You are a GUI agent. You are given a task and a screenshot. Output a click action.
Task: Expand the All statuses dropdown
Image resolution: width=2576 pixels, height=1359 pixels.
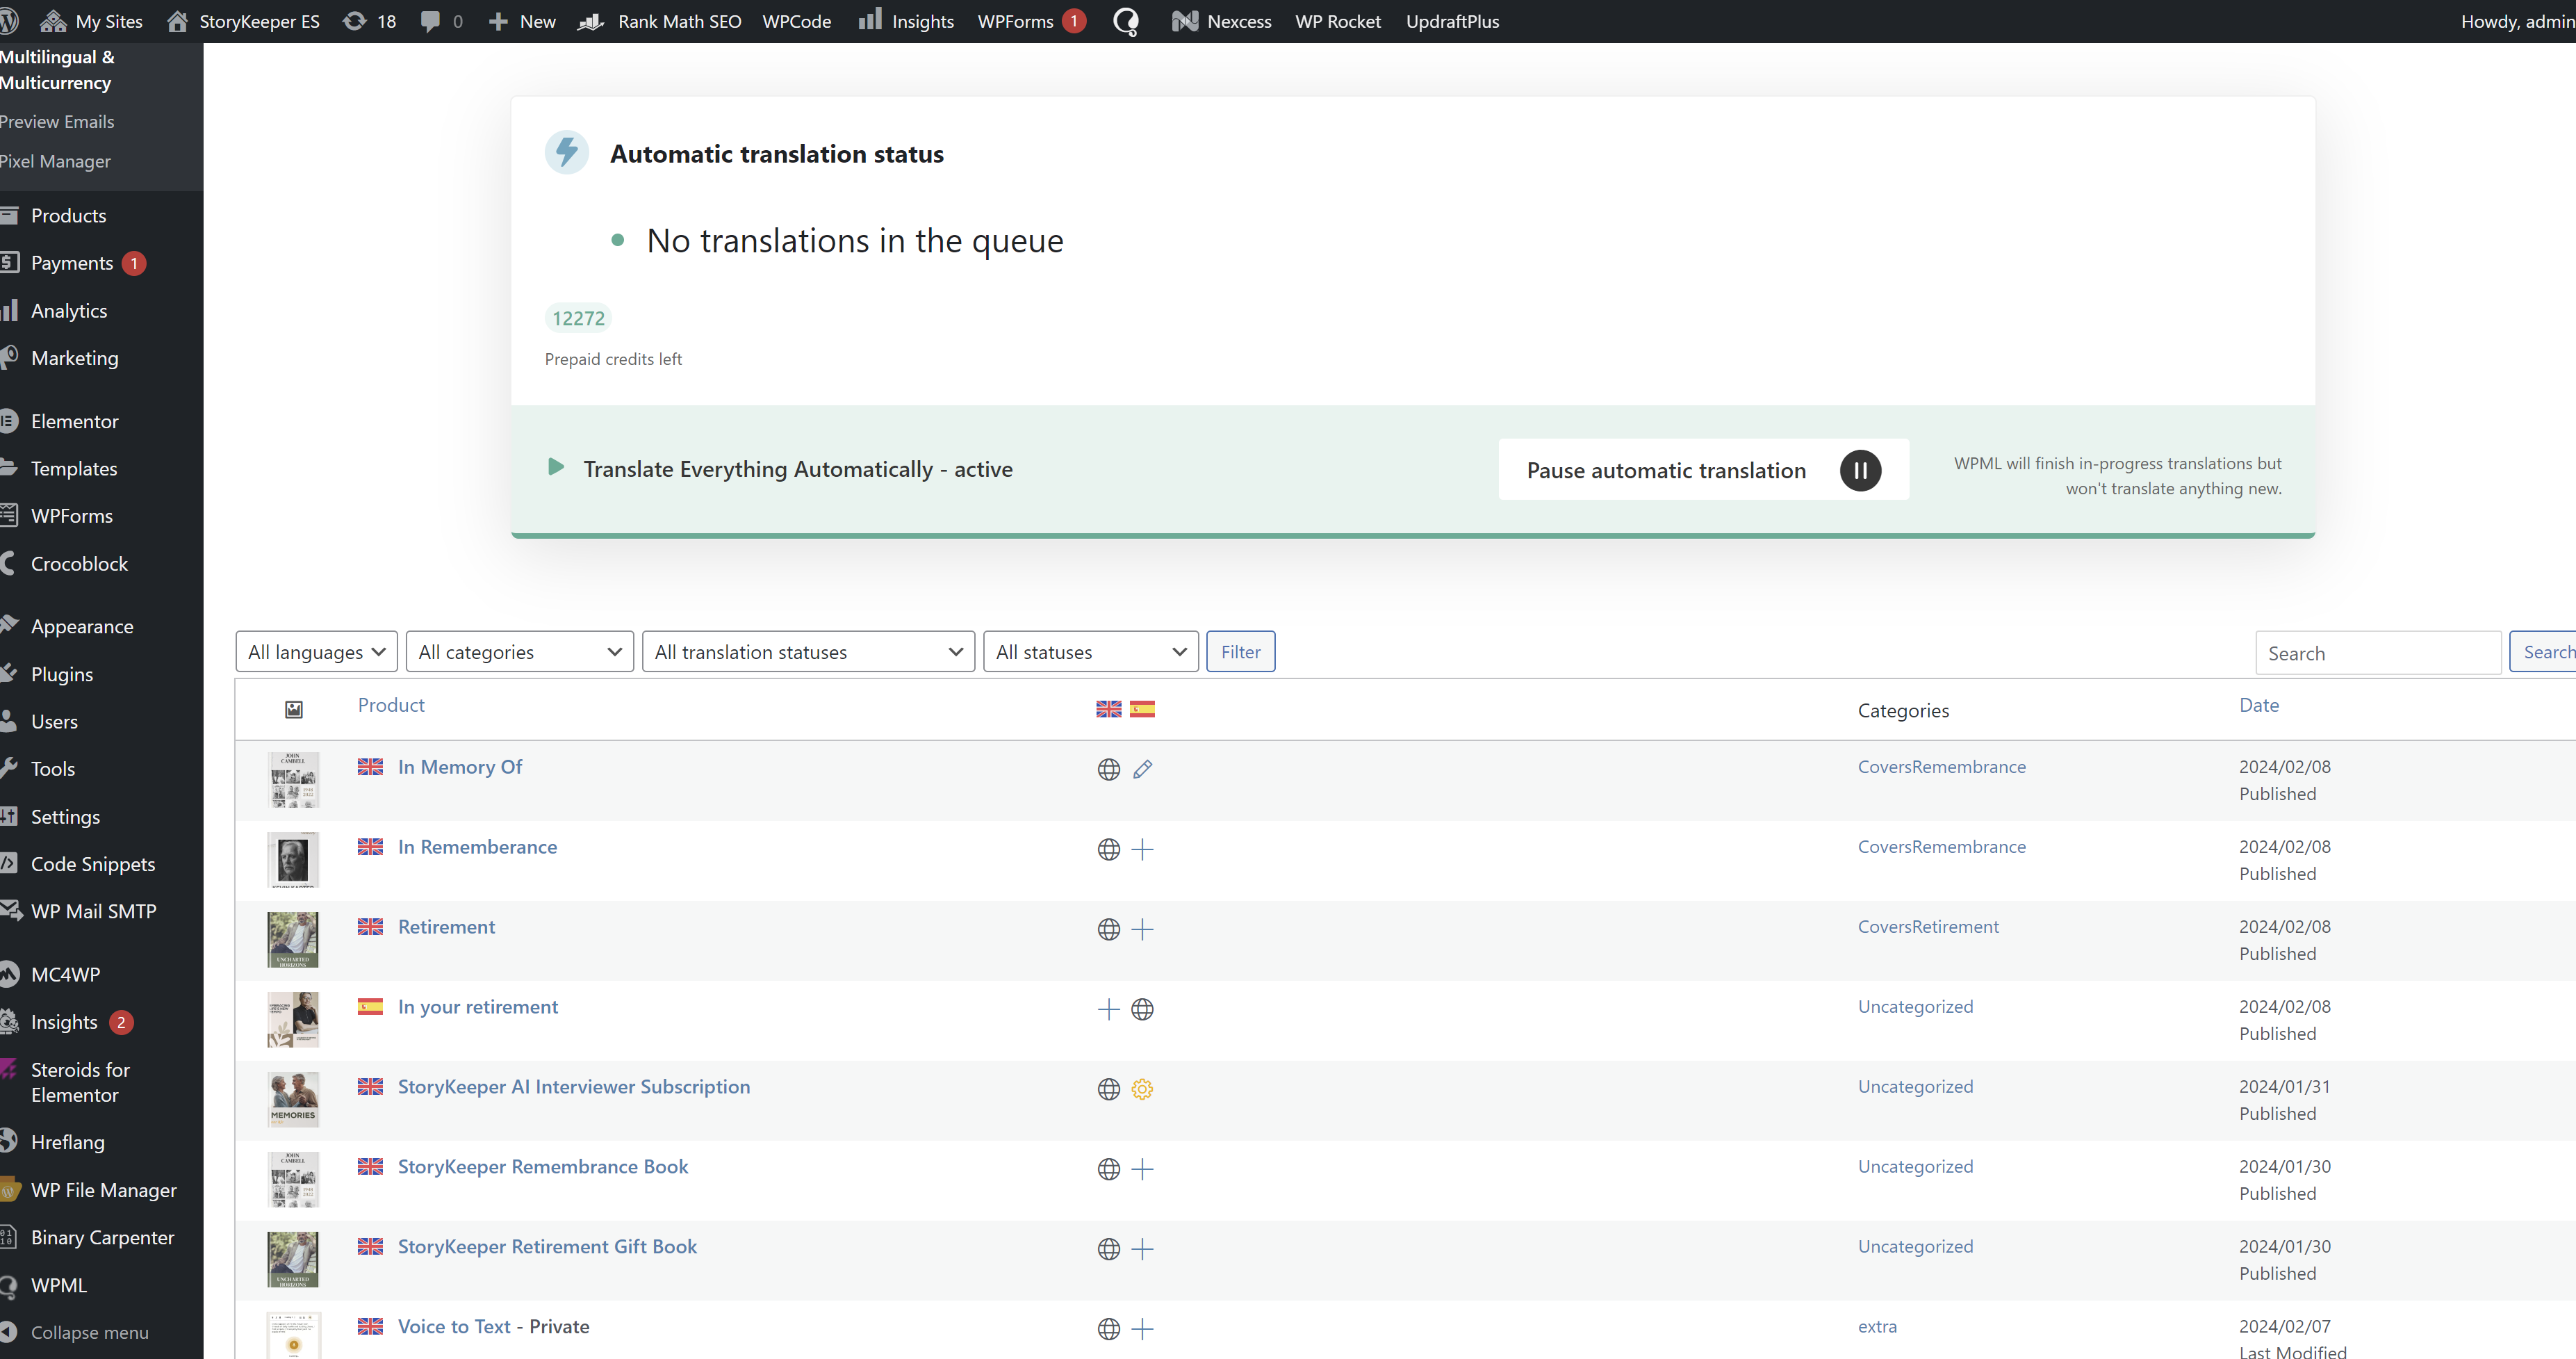[x=1091, y=651]
